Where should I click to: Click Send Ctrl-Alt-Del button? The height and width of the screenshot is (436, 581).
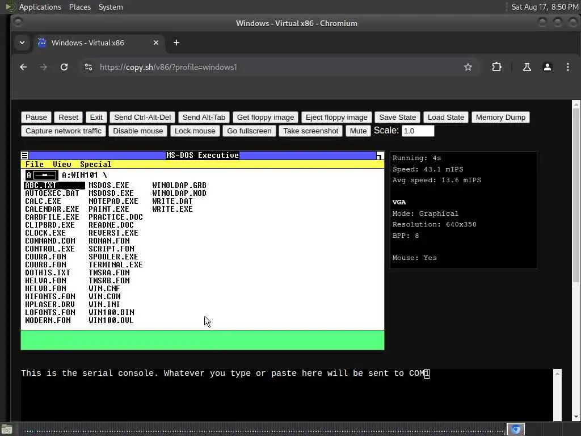pos(142,117)
